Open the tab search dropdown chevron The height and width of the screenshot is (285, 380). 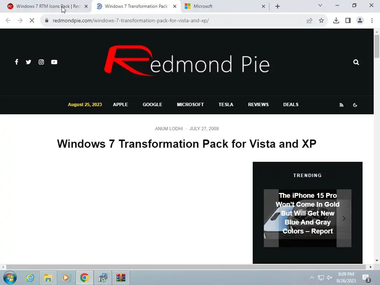320,5
